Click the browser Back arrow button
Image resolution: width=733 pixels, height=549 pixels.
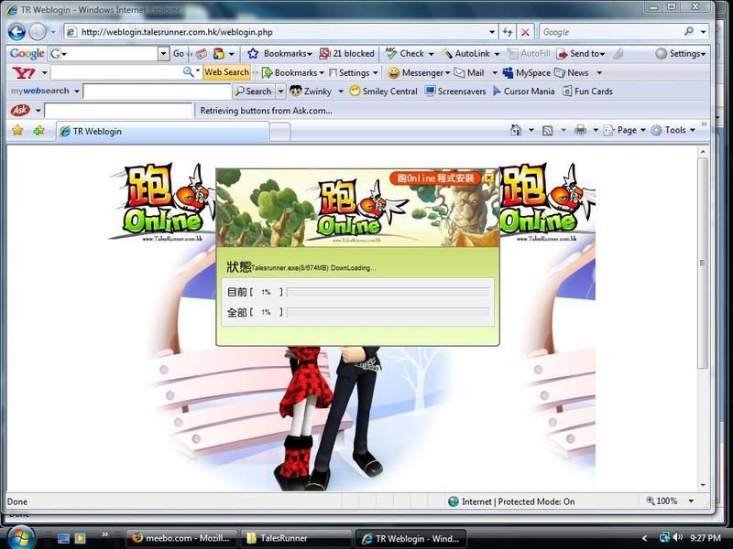tap(16, 32)
